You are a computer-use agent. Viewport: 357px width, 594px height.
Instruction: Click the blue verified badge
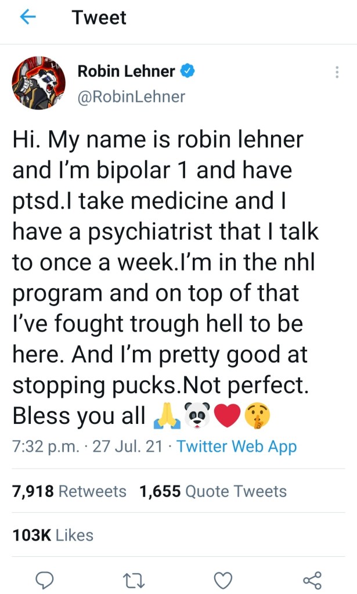point(187,71)
